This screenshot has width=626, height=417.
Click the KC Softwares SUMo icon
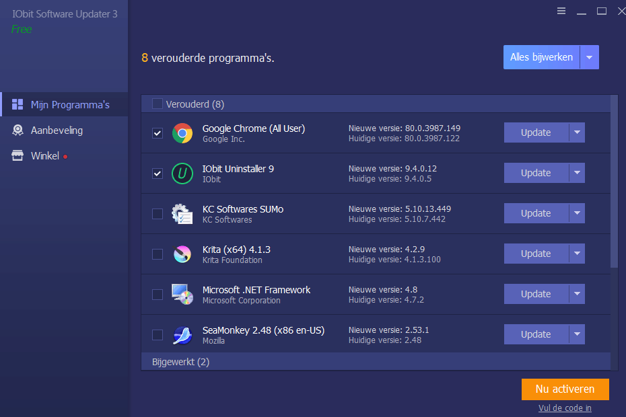pos(182,214)
